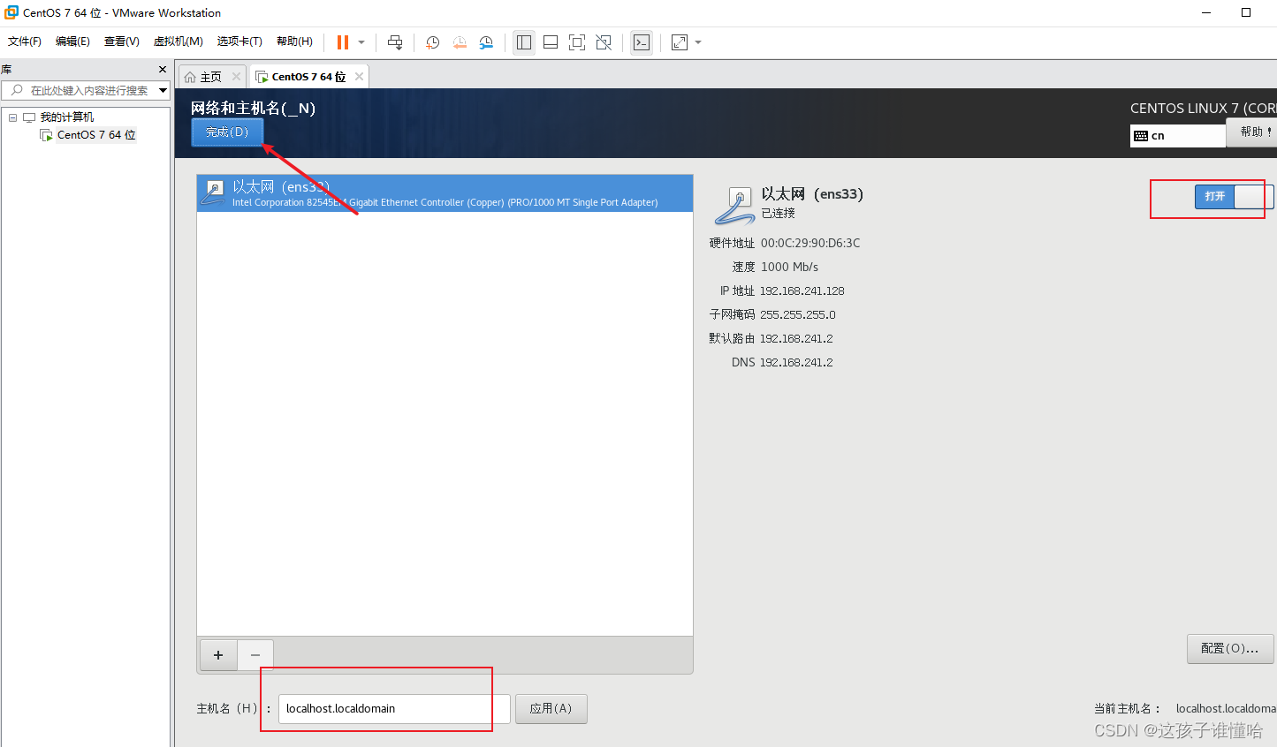Open the 文件(F) menu
This screenshot has height=747, width=1277.
(x=25, y=41)
